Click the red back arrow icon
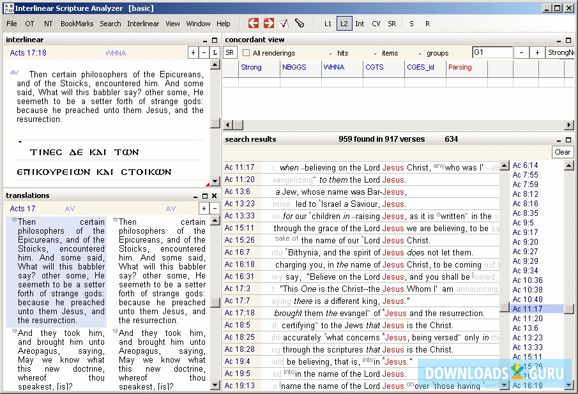578x394 pixels. tap(254, 24)
